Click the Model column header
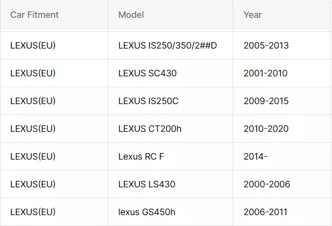 click(x=131, y=15)
